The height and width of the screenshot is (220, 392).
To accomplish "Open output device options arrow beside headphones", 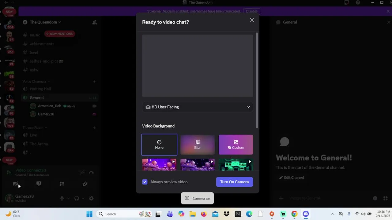I will (x=83, y=198).
